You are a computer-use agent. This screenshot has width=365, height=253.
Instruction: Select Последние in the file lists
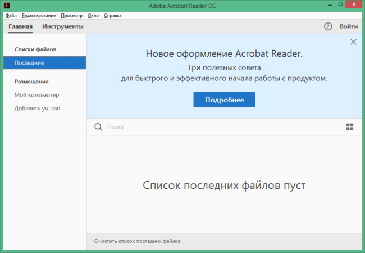(x=45, y=62)
